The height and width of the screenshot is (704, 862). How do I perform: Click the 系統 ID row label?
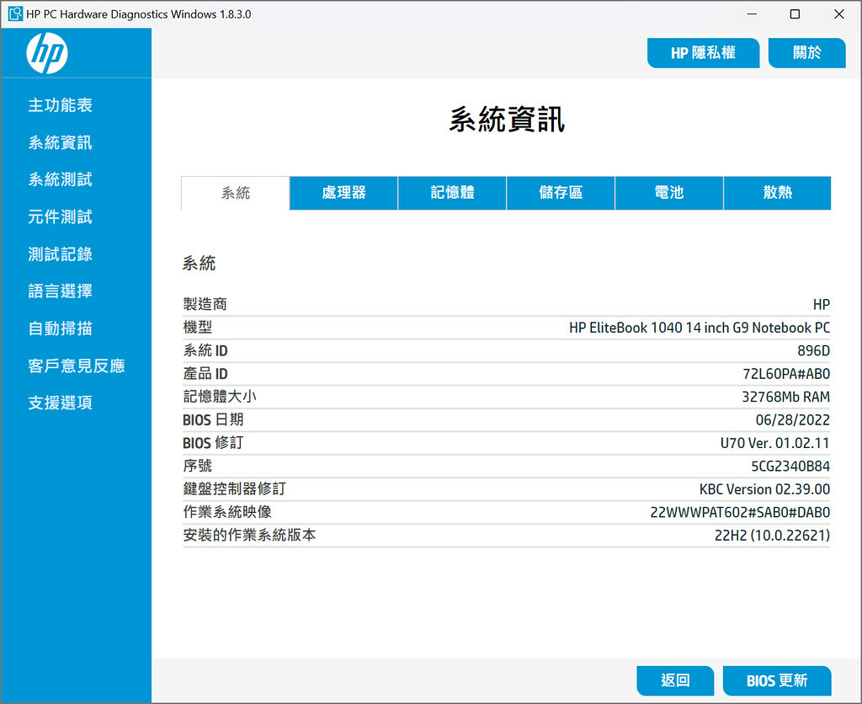205,350
